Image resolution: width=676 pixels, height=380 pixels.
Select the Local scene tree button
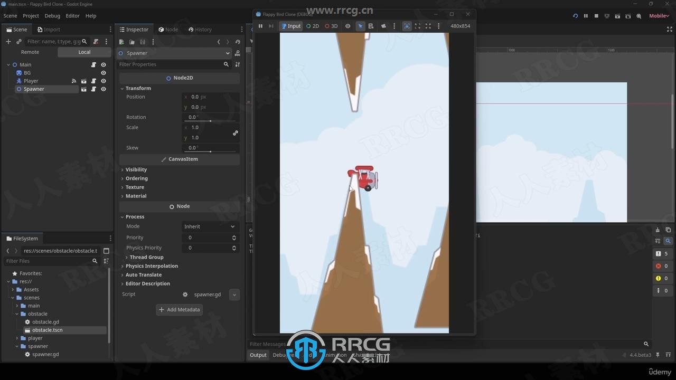(x=84, y=52)
